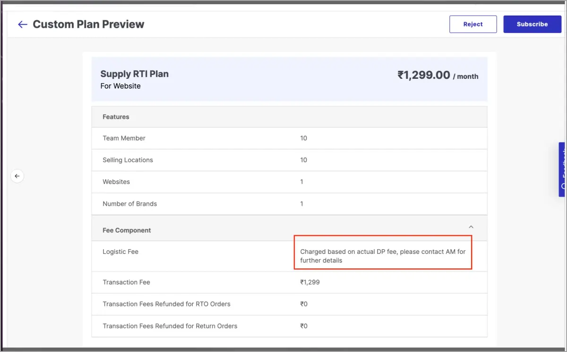Screen dimensions: 567x352
Task: Click the Logistic Fee description text
Action: click(x=383, y=256)
